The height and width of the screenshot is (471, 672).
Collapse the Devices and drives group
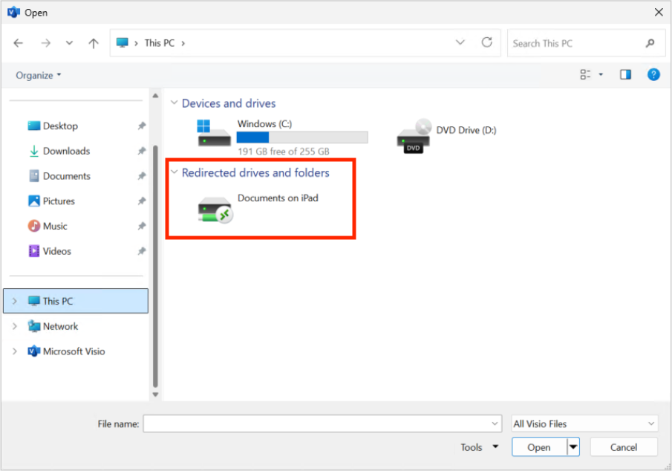pos(174,103)
